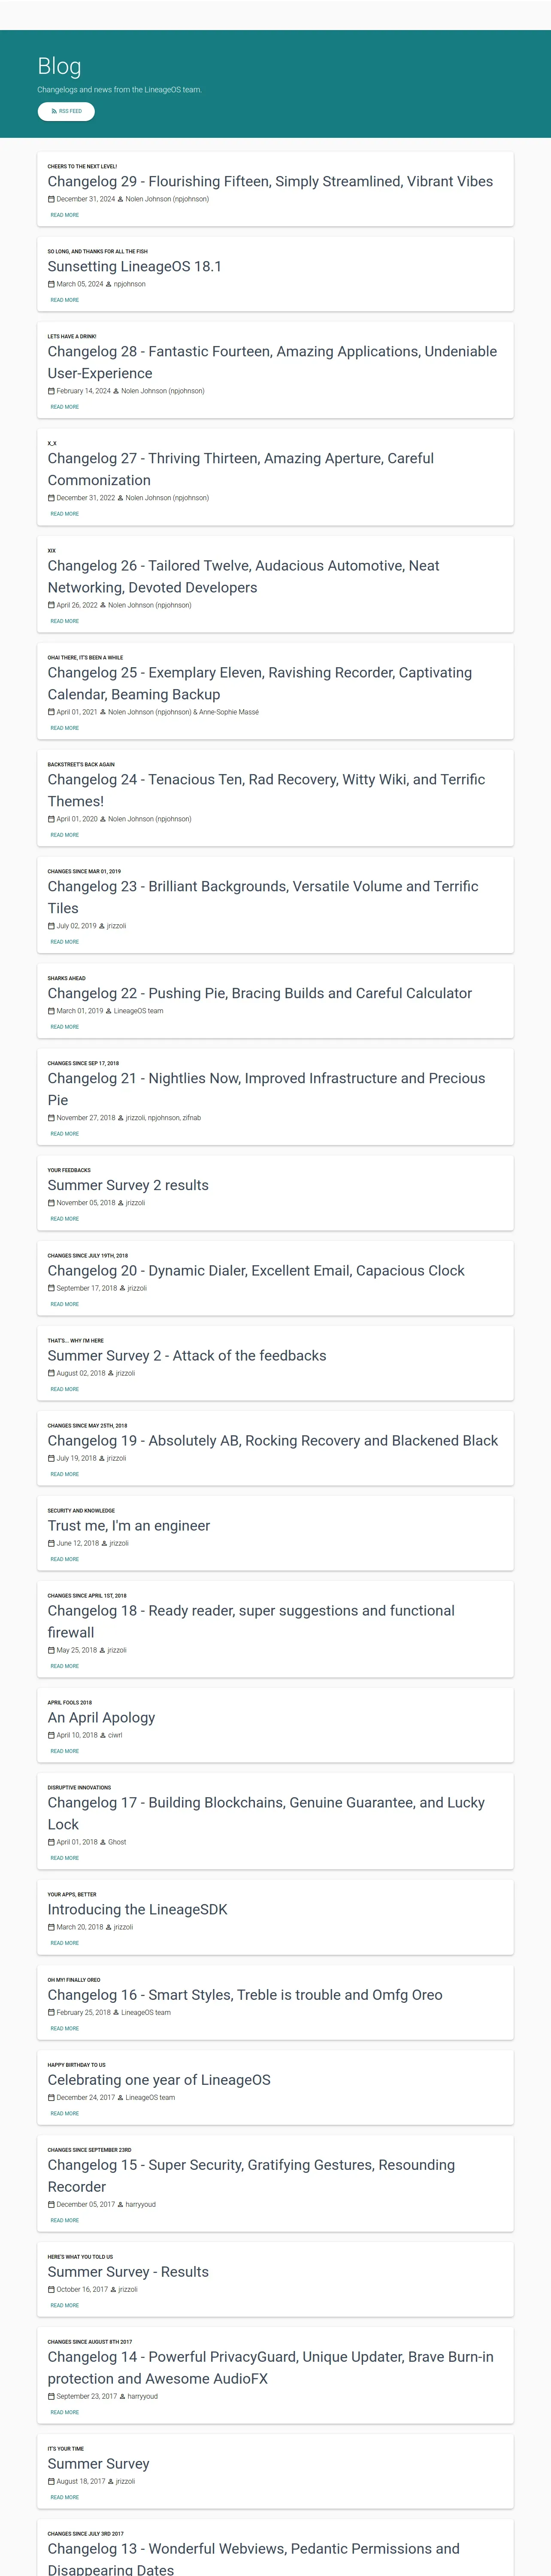Image resolution: width=551 pixels, height=2576 pixels.
Task: Click the Blog page heading
Action: tap(59, 66)
